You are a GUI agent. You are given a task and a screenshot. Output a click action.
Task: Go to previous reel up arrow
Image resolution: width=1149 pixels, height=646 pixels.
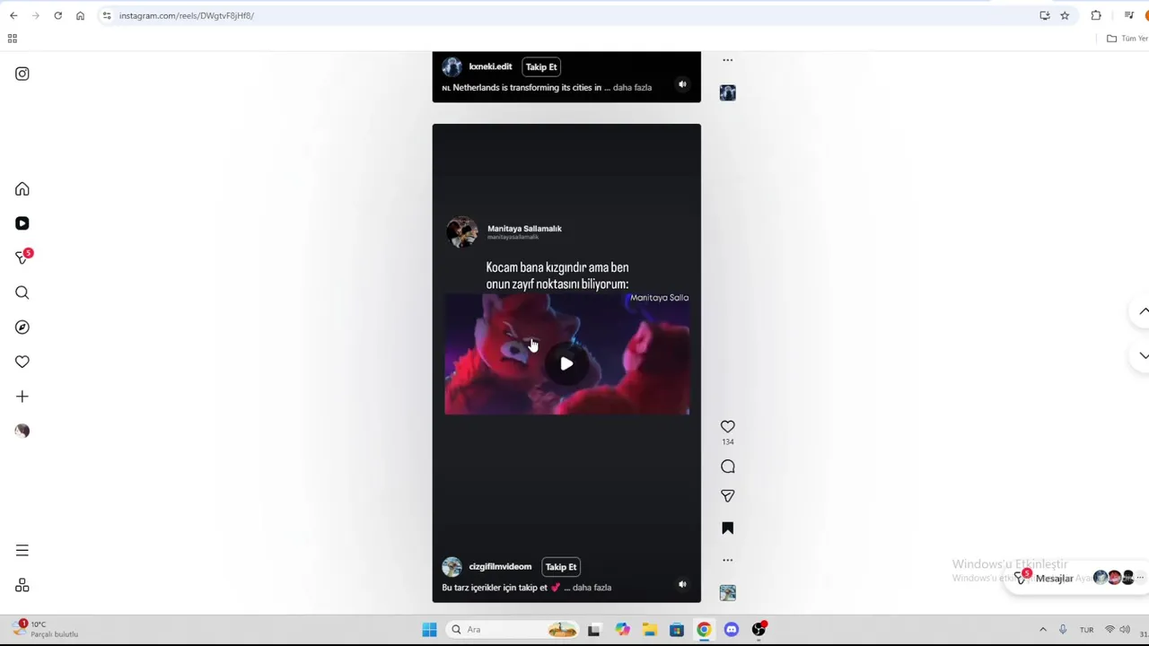click(1144, 311)
